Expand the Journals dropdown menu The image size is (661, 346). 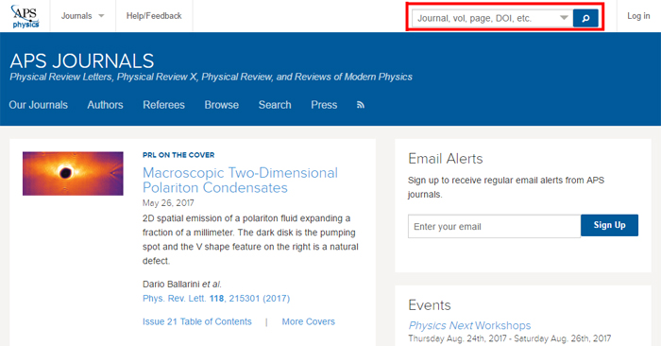coord(83,16)
